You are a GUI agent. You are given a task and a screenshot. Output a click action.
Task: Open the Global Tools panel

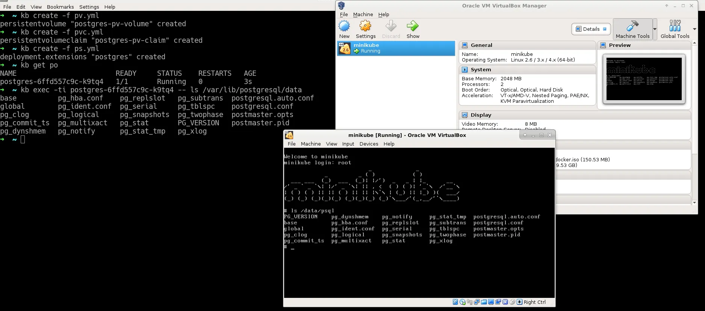675,29
